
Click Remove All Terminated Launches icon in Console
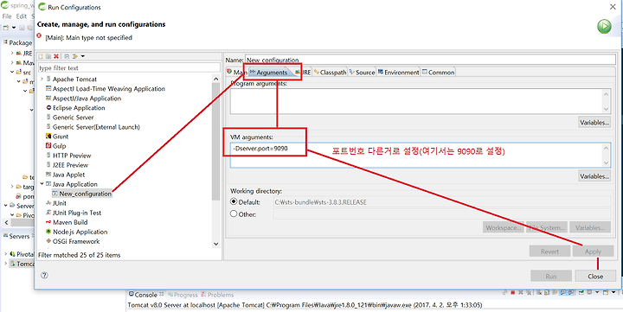(x=529, y=292)
